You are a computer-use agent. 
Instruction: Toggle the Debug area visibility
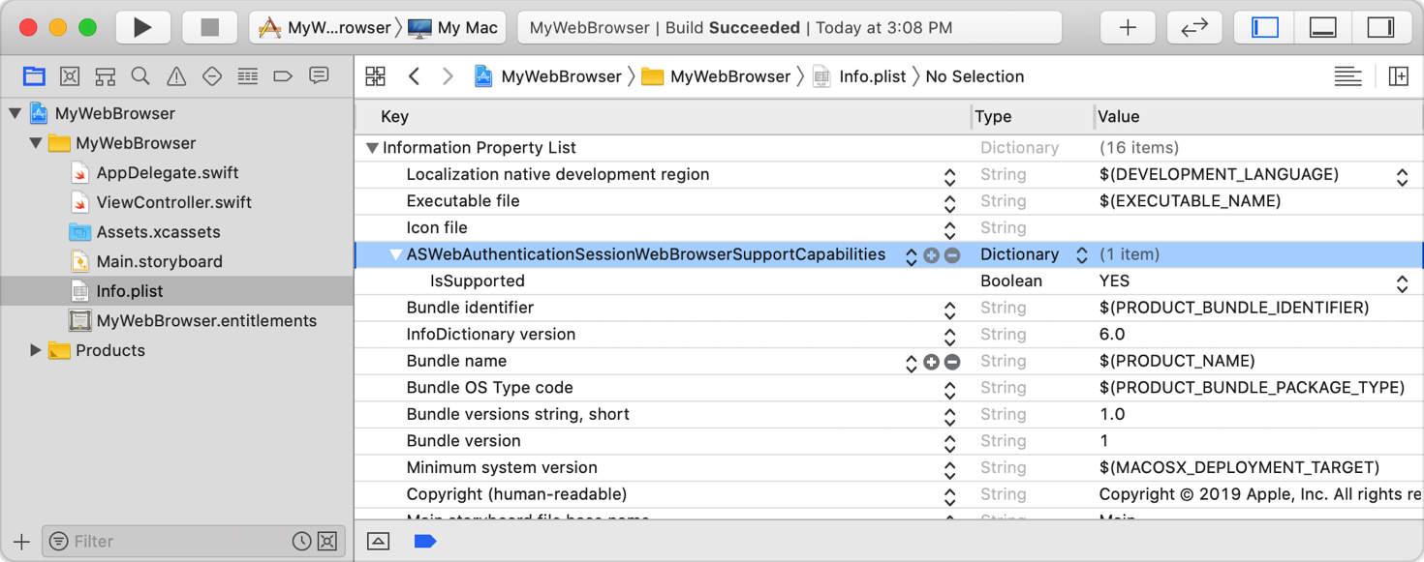[x=1322, y=26]
